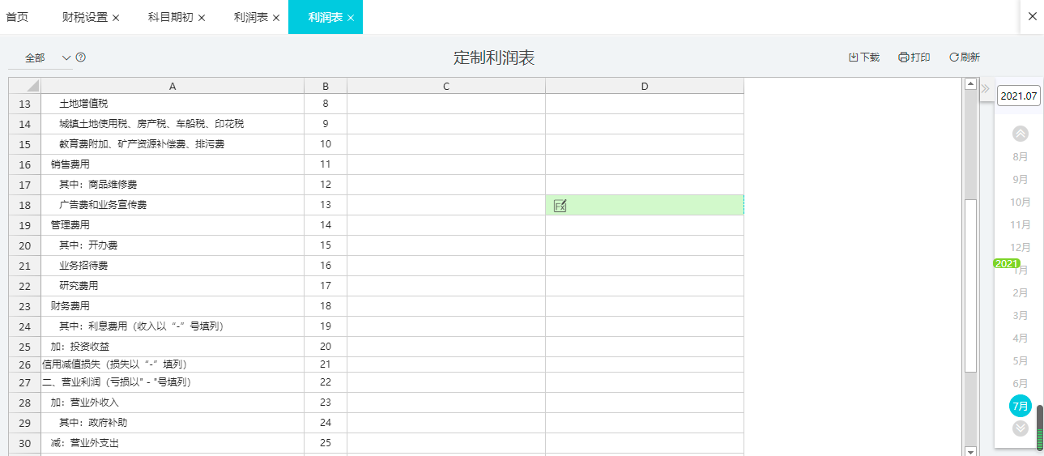
Task: Collapse the period panel with » arrow
Action: click(x=986, y=88)
